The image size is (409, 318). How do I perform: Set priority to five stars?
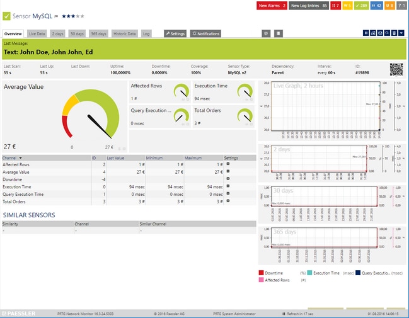83,16
